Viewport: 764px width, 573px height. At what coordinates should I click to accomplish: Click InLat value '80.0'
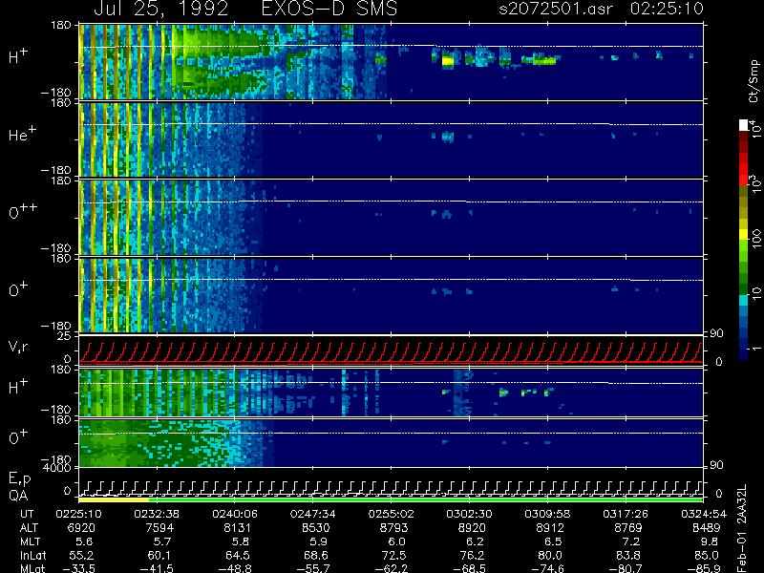click(550, 555)
